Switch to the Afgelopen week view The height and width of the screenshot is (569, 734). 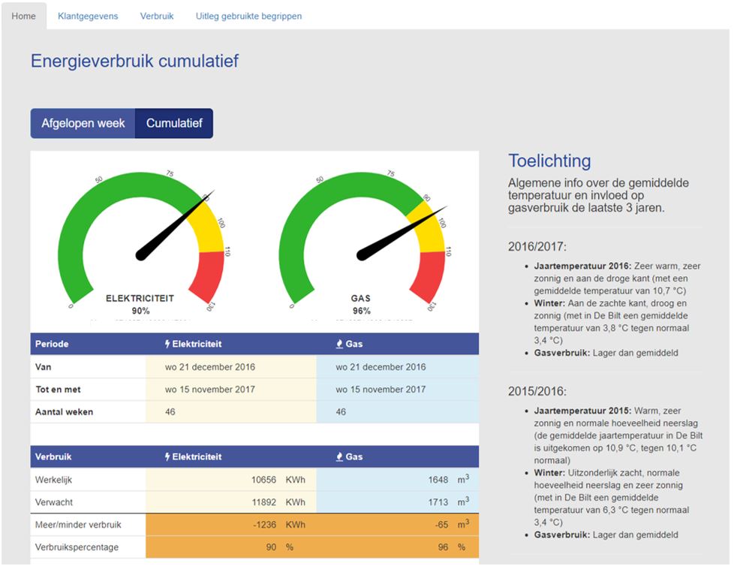83,123
